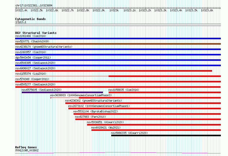Click the 10323.1k ruler tick label
Viewport: 228px width, 156px height.
pos(130,10)
